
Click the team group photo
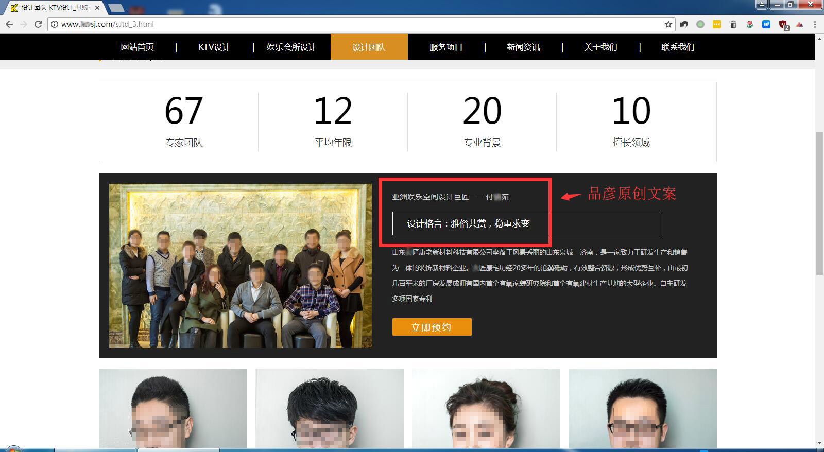pyautogui.click(x=240, y=266)
